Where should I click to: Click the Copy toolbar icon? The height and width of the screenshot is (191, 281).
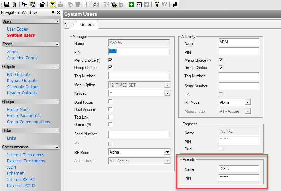click(x=25, y=4)
